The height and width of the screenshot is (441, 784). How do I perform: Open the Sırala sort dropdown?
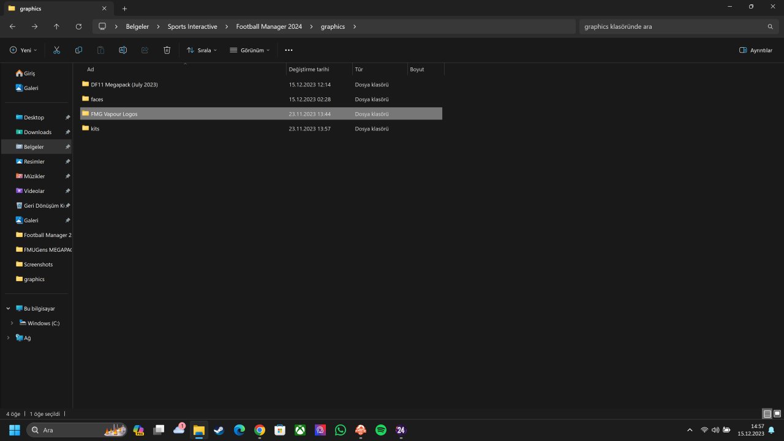[x=202, y=50]
